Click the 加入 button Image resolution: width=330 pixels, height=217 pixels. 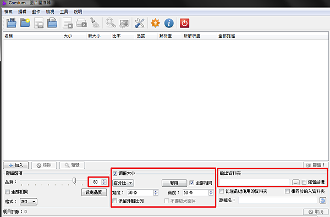(16, 165)
